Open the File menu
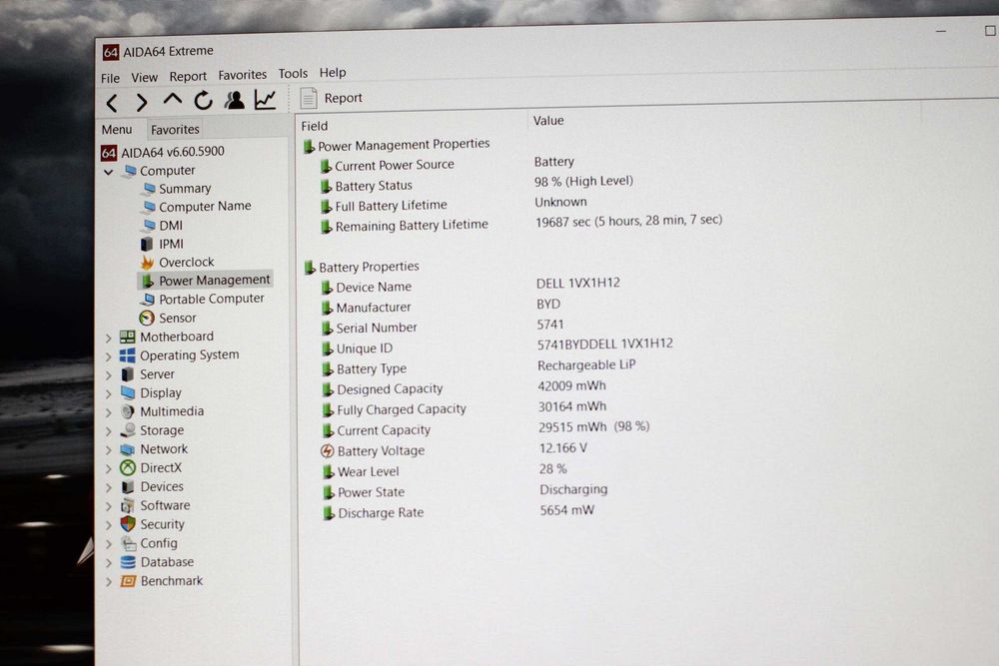Viewport: 999px width, 666px height. pyautogui.click(x=110, y=78)
